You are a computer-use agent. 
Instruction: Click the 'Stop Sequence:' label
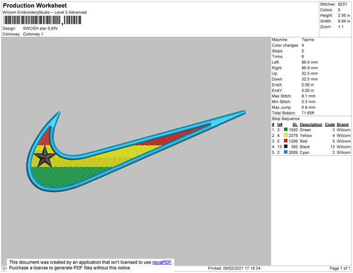(x=286, y=119)
